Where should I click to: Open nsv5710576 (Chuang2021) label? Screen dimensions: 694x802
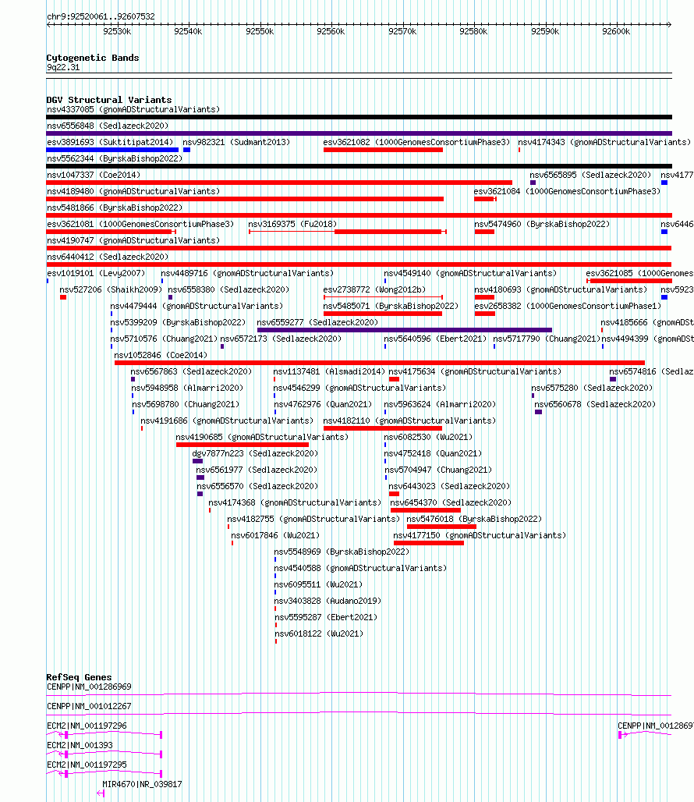(164, 339)
